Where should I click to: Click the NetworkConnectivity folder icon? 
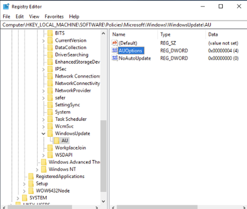point(50,83)
